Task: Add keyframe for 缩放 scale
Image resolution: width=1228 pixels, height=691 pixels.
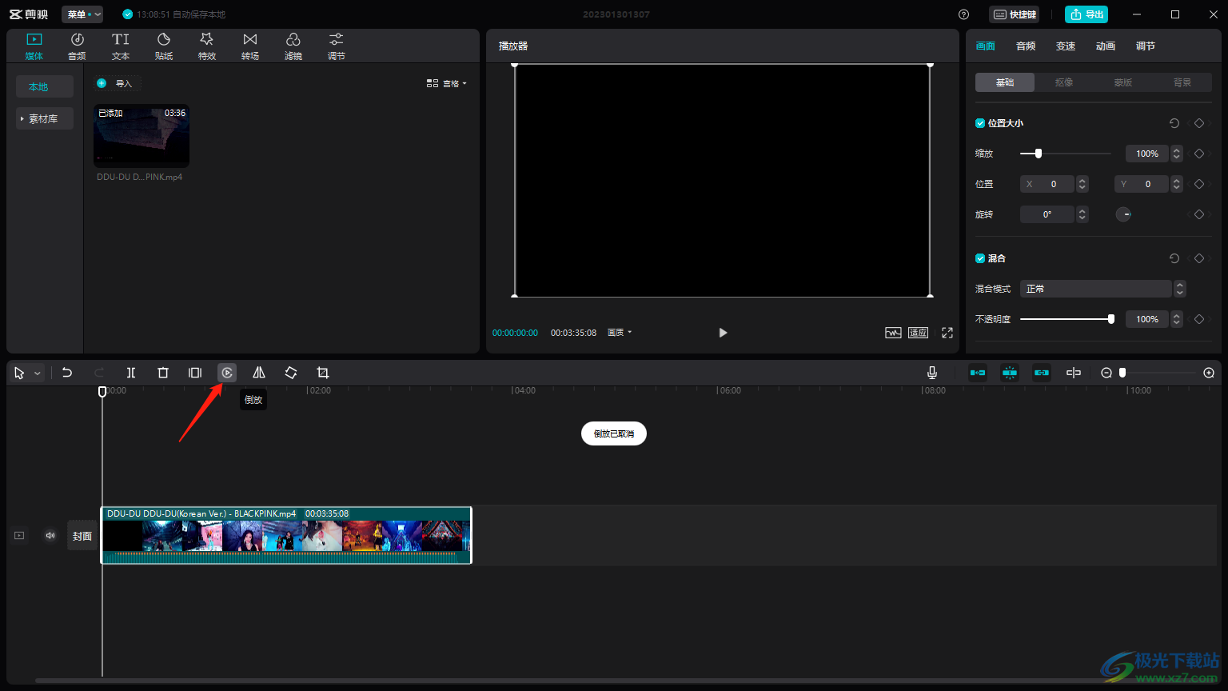Action: (1198, 154)
